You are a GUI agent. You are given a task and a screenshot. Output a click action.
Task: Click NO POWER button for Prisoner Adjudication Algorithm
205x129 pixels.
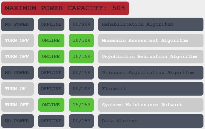[x=18, y=73]
